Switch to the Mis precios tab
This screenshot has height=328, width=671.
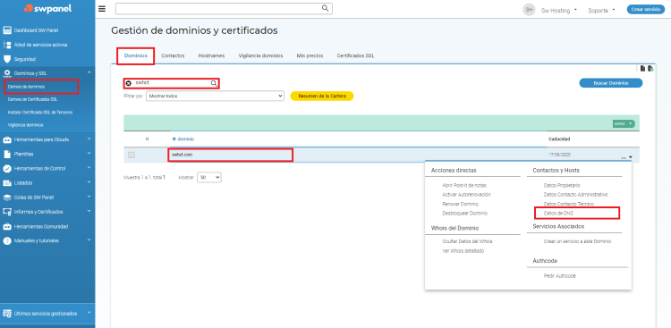pos(310,56)
